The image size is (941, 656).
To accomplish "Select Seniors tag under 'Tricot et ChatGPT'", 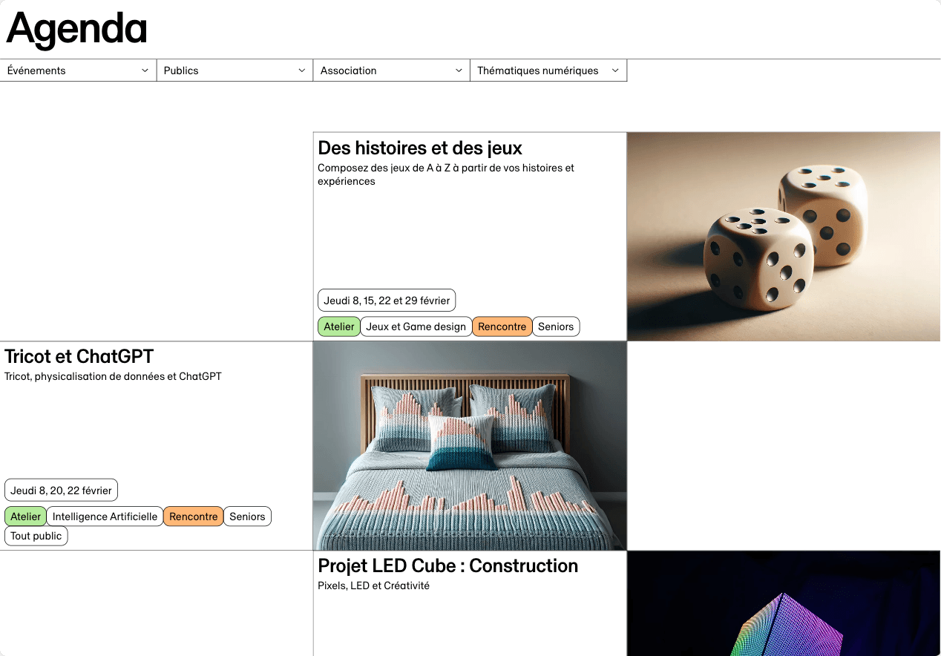I will pos(247,516).
